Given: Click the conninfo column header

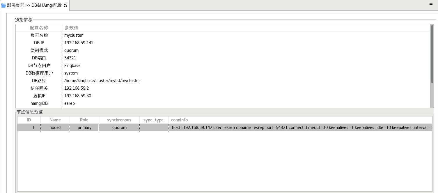Looking at the screenshot, I should coord(179,120).
